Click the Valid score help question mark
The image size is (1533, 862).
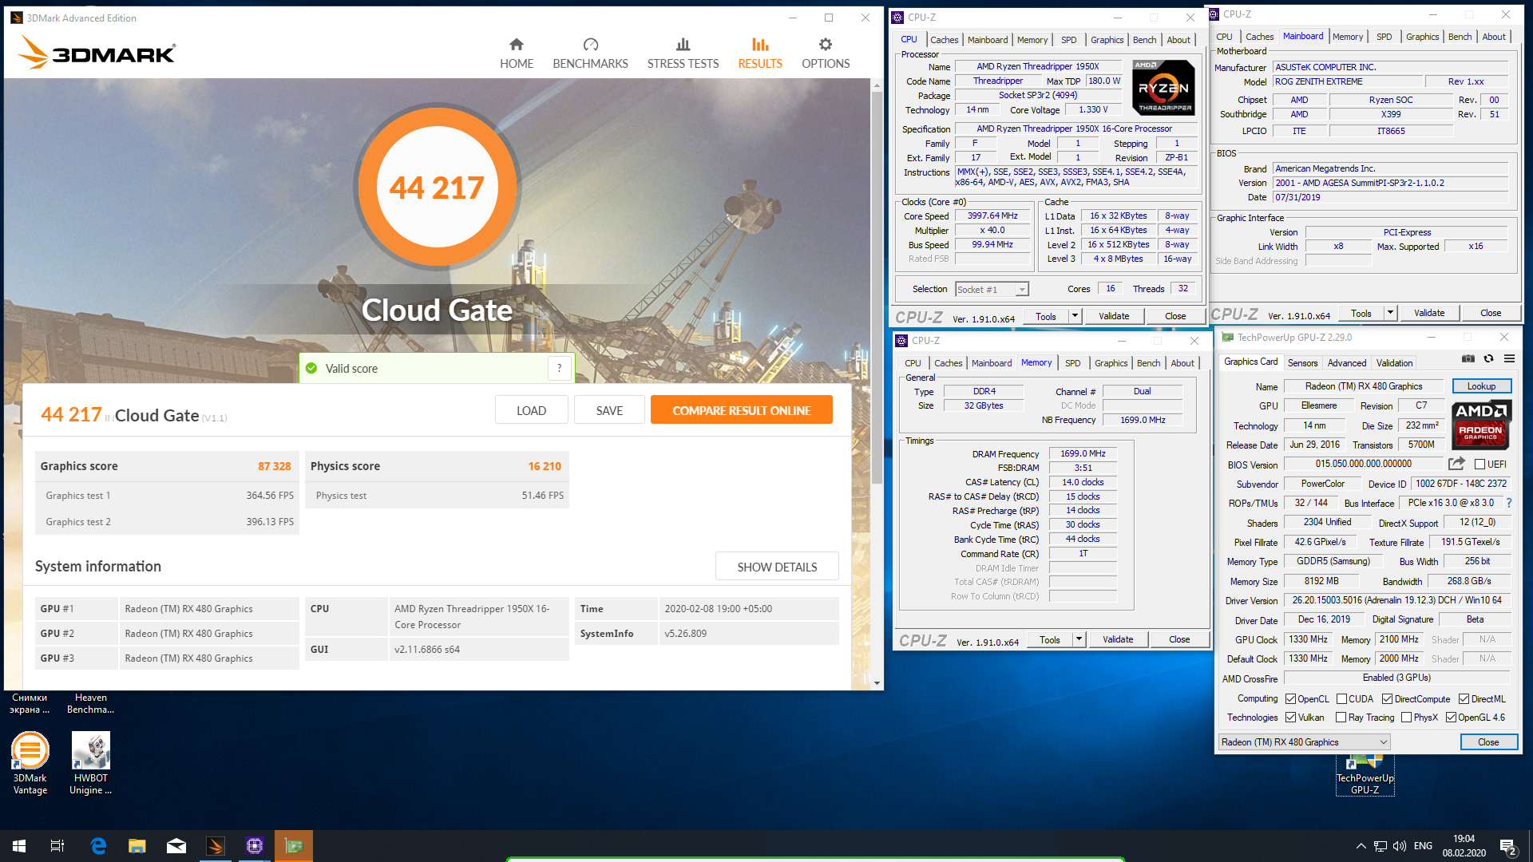tap(560, 368)
